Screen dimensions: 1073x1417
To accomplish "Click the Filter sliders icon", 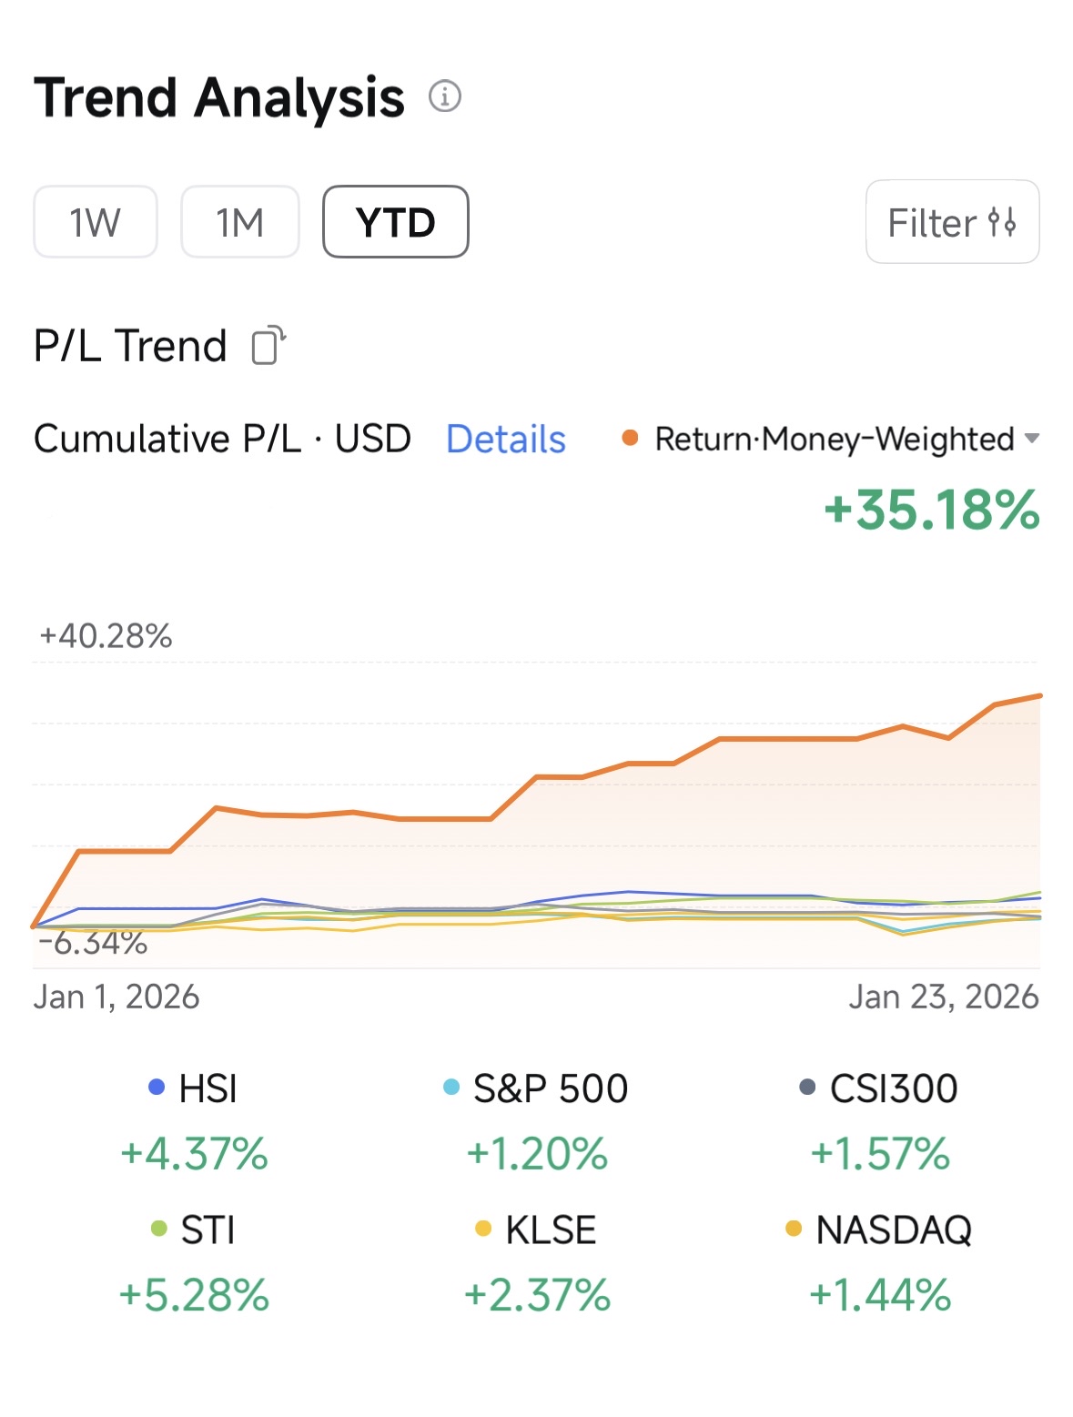I will [1002, 222].
